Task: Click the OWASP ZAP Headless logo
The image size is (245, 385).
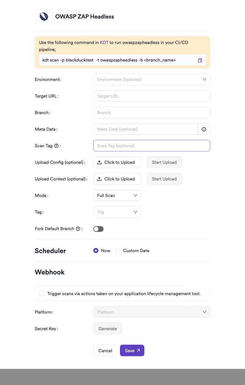Action: (x=44, y=16)
